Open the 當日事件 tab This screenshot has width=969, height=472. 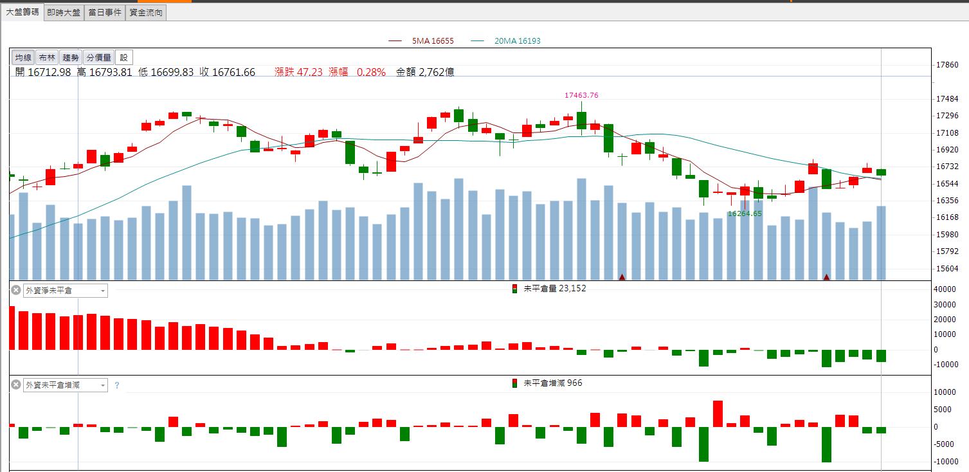click(104, 13)
